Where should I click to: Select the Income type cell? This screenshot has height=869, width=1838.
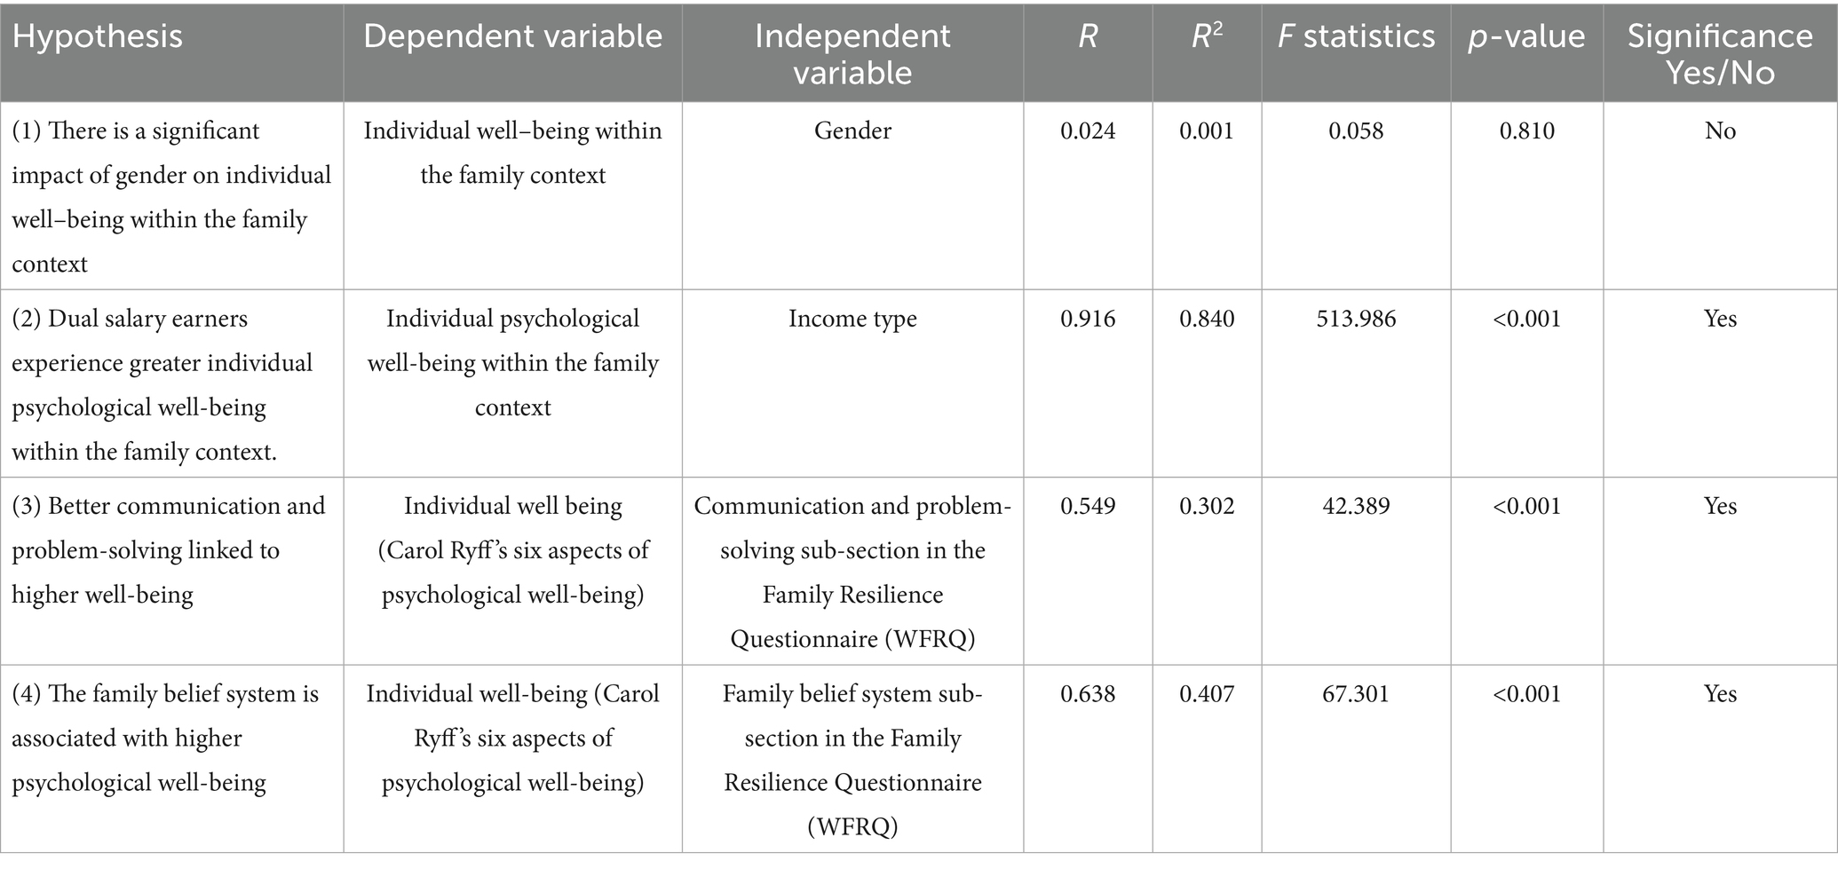point(852,320)
